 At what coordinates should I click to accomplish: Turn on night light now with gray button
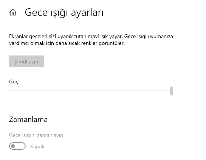(26, 61)
